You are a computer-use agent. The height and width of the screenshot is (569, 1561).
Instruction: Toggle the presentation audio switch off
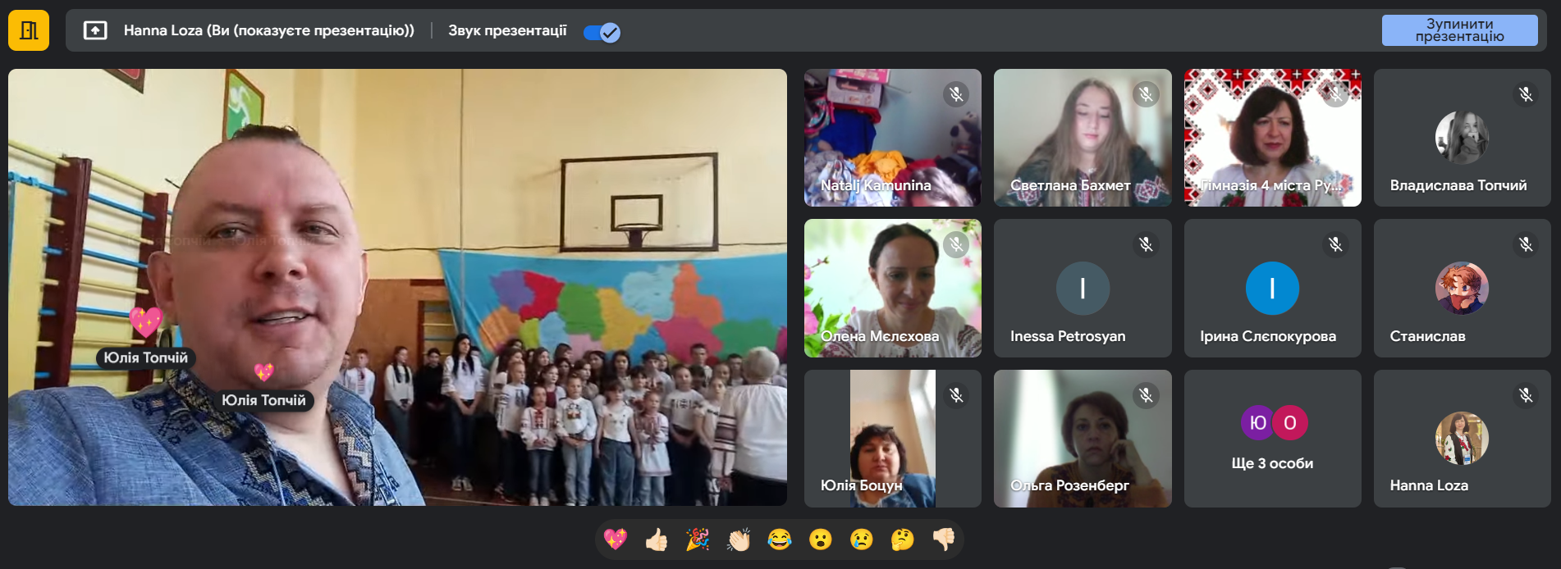click(x=602, y=32)
